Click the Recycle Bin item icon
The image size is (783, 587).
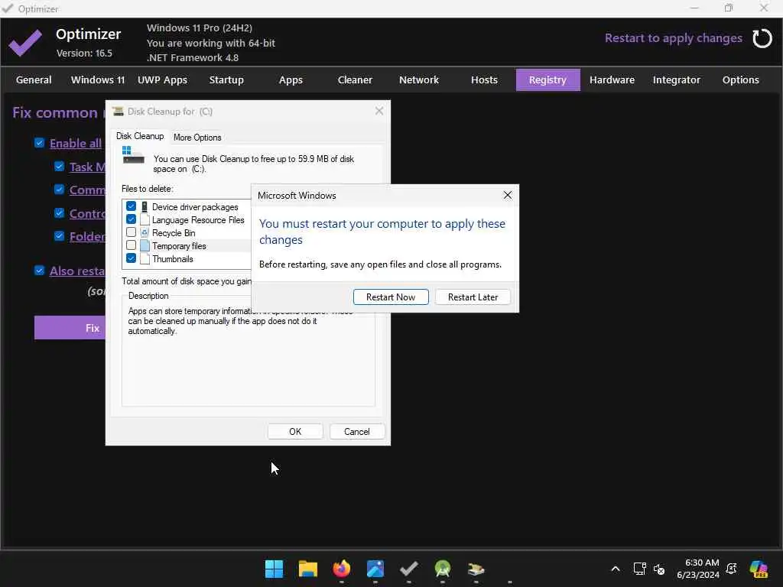(x=145, y=232)
